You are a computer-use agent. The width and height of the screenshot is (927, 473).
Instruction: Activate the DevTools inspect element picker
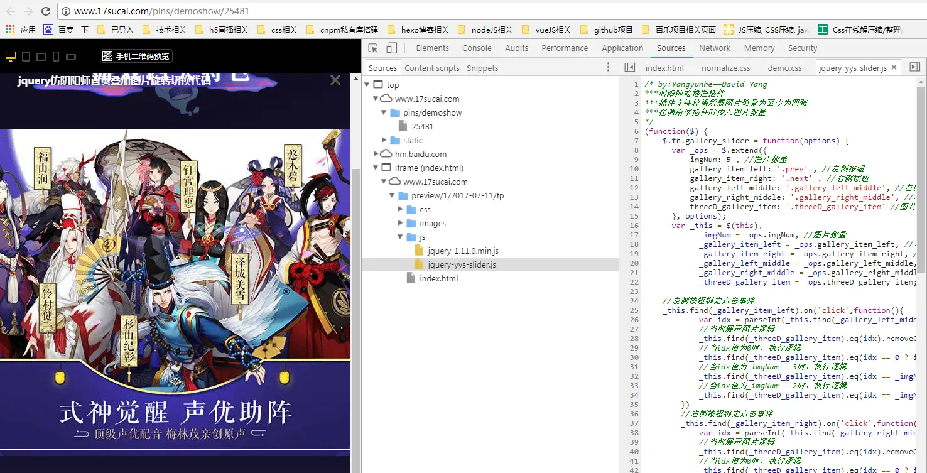click(373, 48)
